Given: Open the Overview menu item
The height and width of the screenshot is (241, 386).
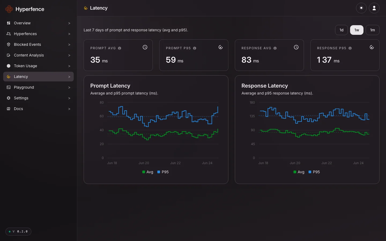Looking at the screenshot, I should (x=38, y=23).
